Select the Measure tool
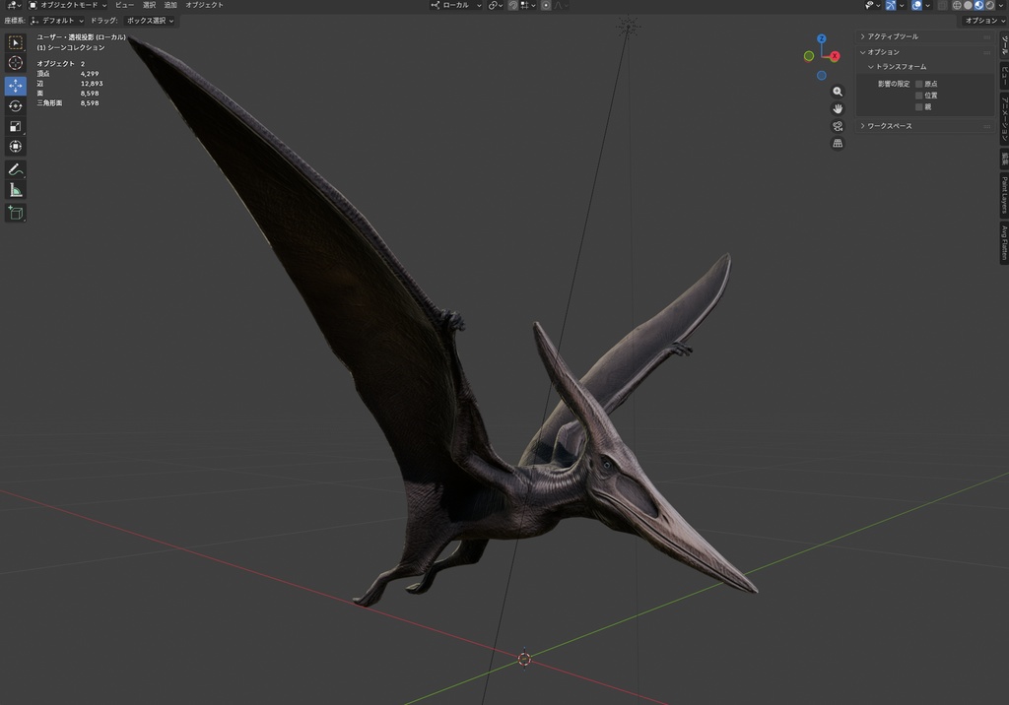The height and width of the screenshot is (705, 1009). tap(15, 189)
